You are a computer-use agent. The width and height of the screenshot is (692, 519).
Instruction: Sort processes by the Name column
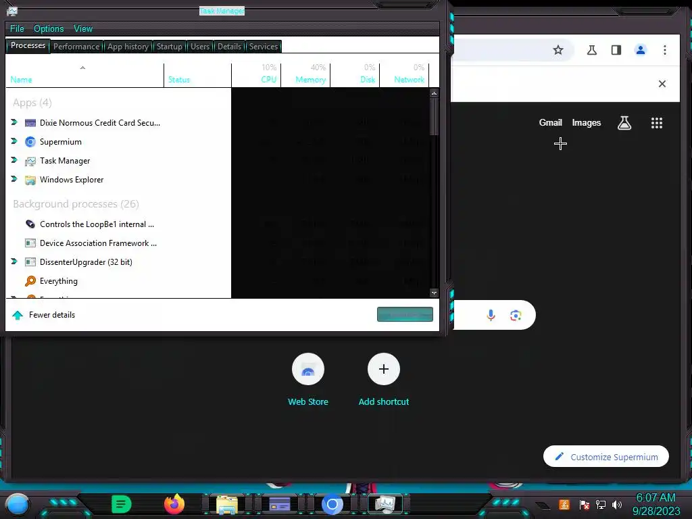[84, 75]
